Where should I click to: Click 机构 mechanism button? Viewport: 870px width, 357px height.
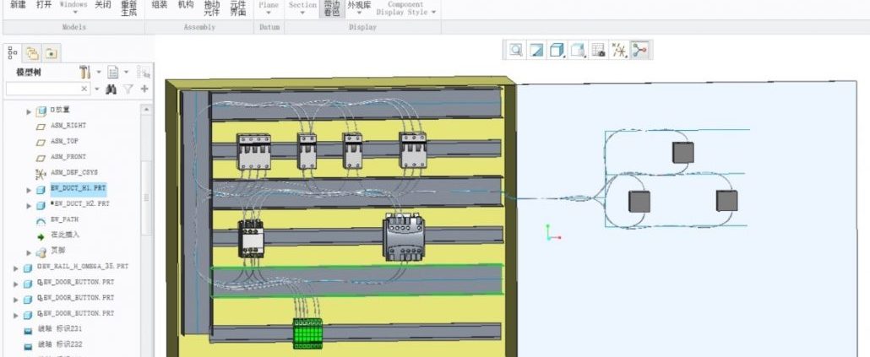click(186, 4)
